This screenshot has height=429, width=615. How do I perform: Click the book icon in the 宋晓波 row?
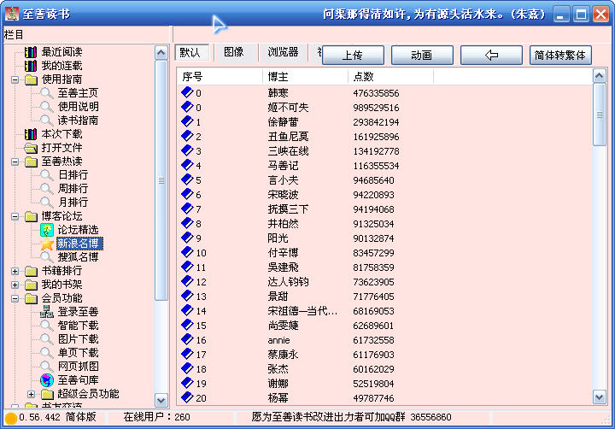pyautogui.click(x=187, y=194)
